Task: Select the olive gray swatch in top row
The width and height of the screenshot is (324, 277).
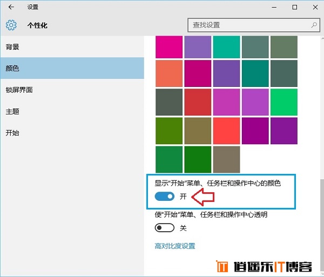Action: pyautogui.click(x=284, y=47)
